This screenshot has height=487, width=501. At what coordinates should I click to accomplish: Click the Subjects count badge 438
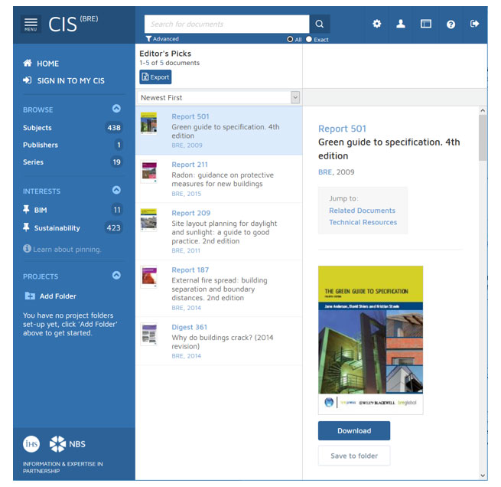[x=114, y=128]
